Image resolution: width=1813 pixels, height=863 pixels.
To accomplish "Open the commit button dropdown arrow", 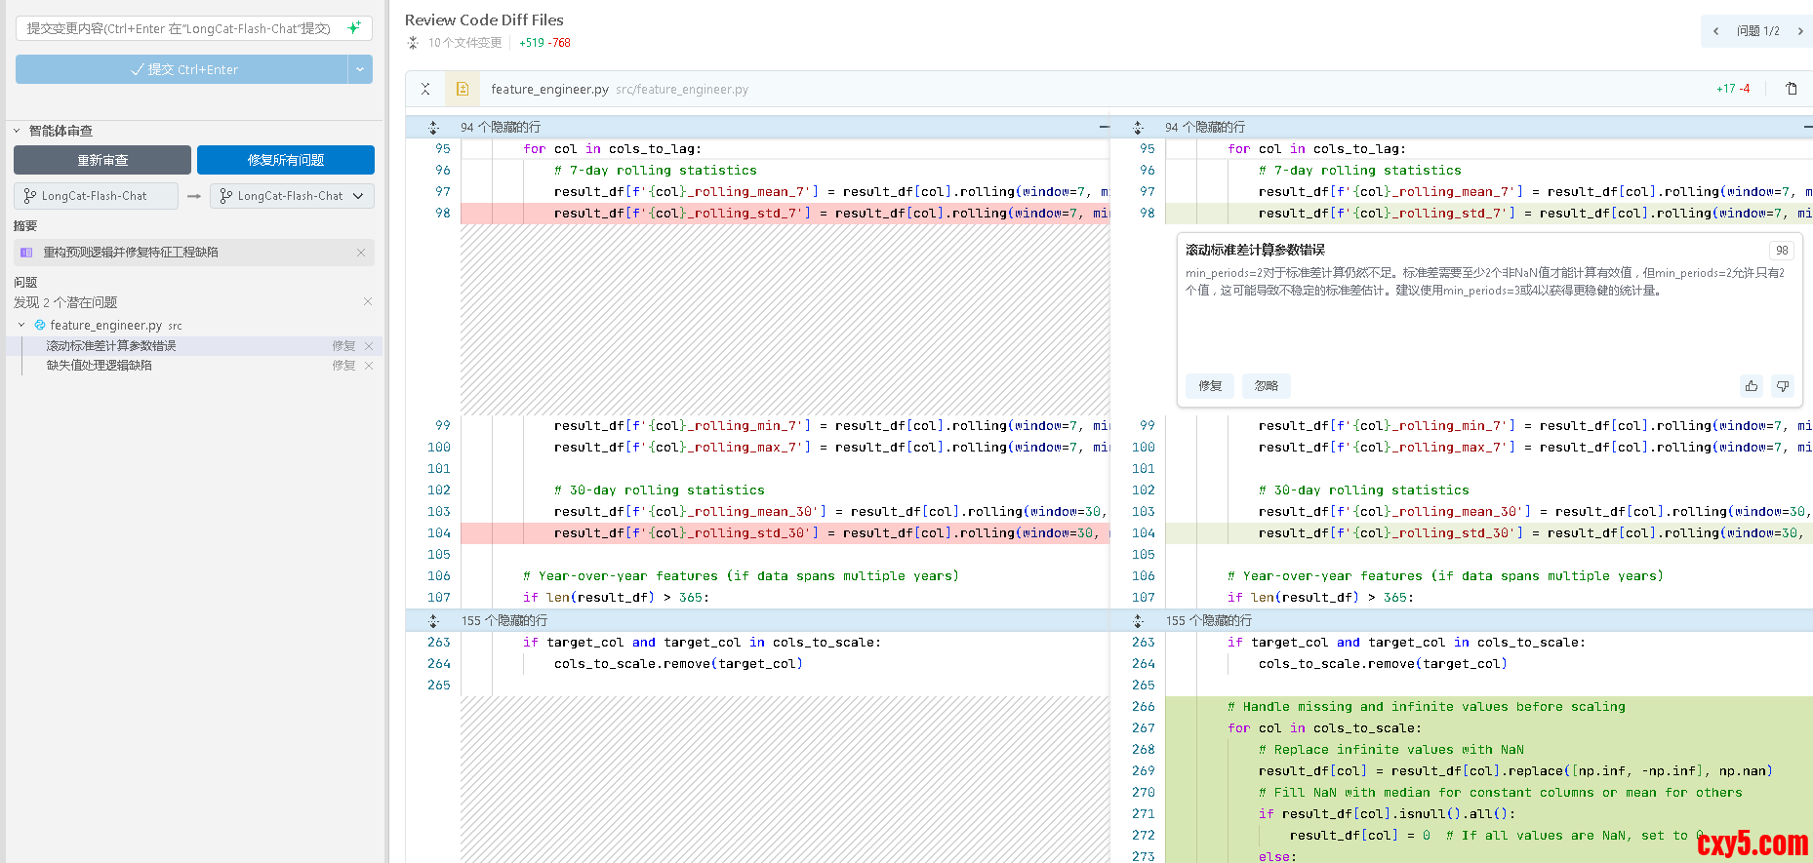I will coord(360,69).
